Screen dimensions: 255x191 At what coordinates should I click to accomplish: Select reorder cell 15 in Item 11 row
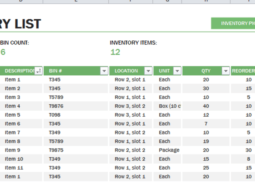(x=243, y=168)
